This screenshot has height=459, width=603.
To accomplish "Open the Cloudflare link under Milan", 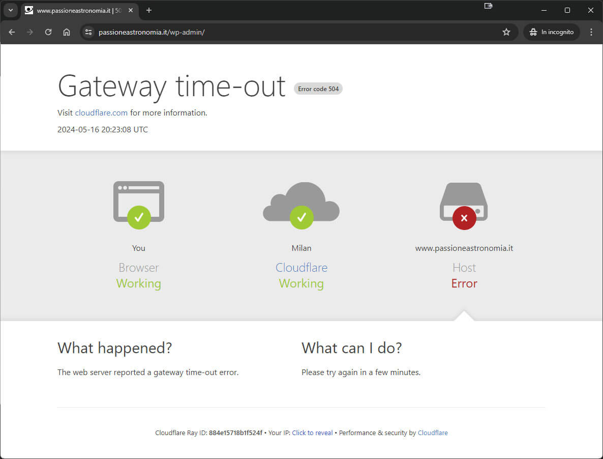I will coord(301,267).
